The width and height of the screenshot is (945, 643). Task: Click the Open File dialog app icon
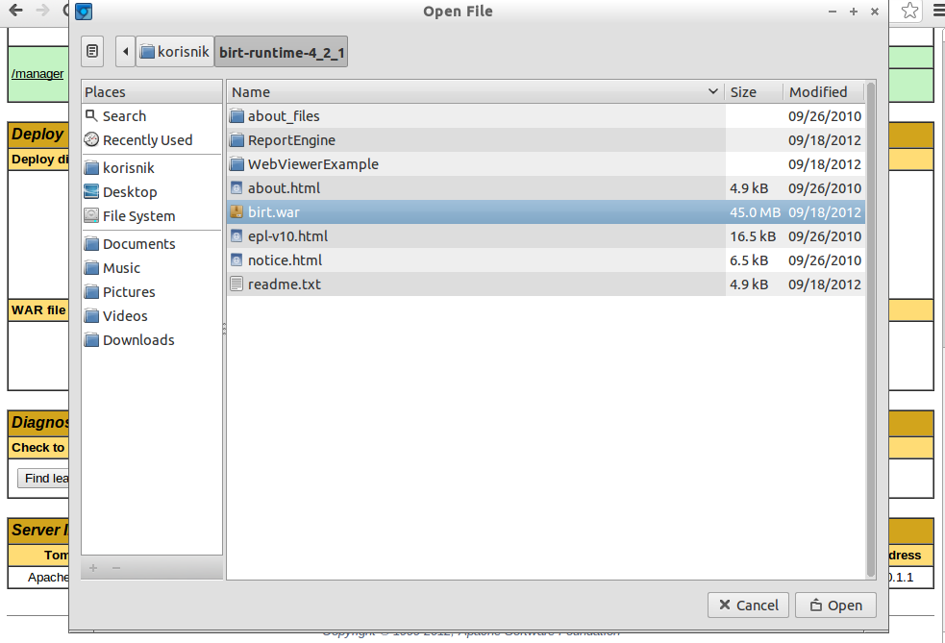[84, 12]
